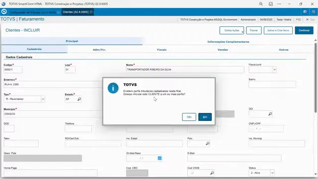Open the Outras Ações dropdown menu
The height and width of the screenshot is (179, 318).
pos(232,30)
